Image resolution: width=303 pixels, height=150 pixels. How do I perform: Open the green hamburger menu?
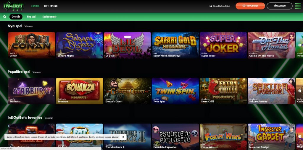tap(298, 6)
